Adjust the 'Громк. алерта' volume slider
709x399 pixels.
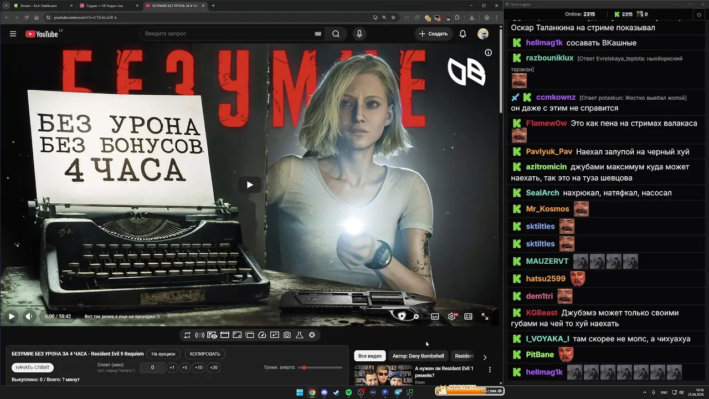pos(320,367)
